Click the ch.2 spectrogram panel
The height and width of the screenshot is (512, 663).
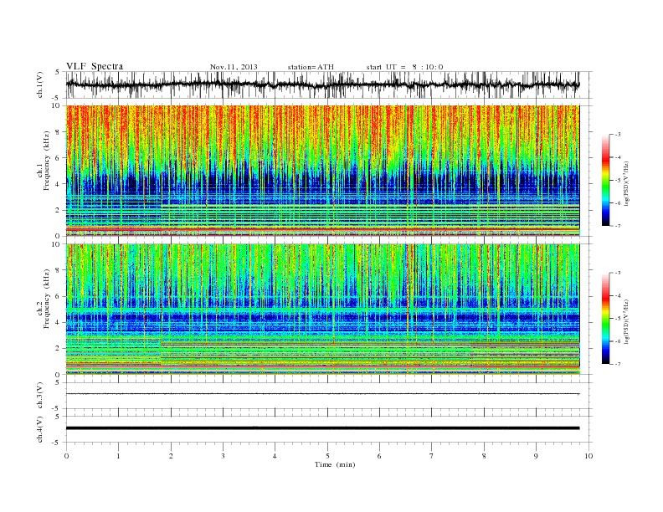tap(322, 310)
